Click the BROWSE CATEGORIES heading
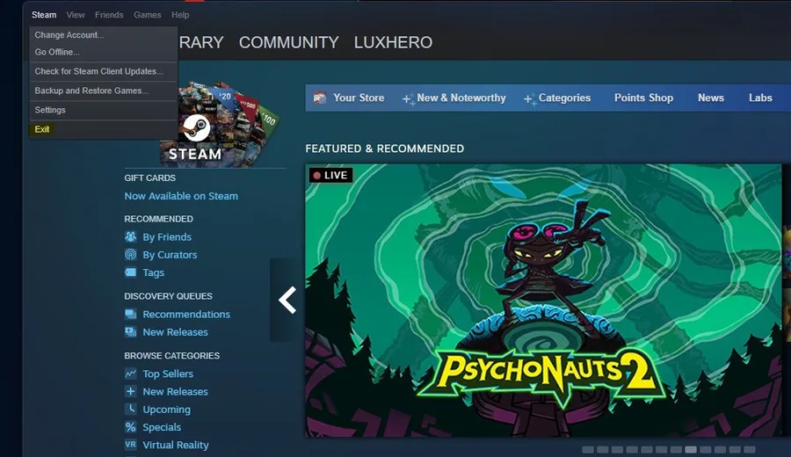The height and width of the screenshot is (457, 791). point(171,356)
